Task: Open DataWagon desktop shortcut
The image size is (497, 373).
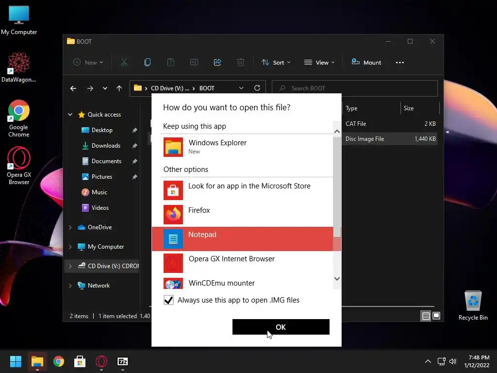Action: [x=19, y=67]
